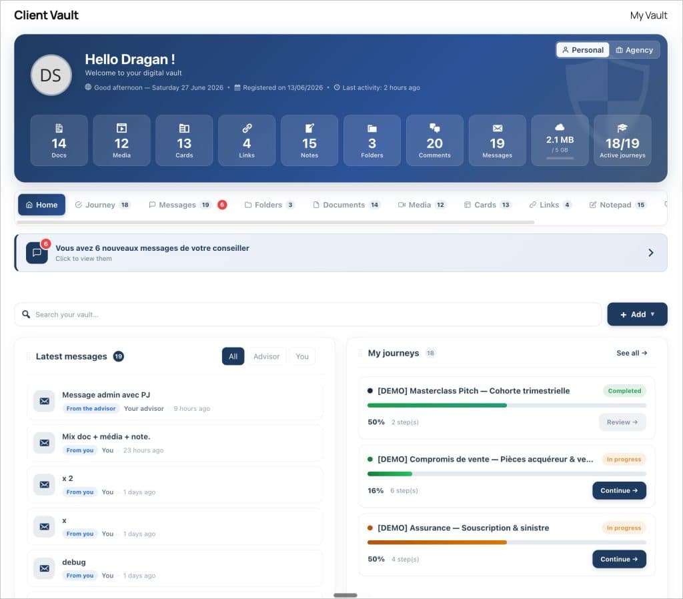Filter latest messages by Advisor

coord(267,356)
